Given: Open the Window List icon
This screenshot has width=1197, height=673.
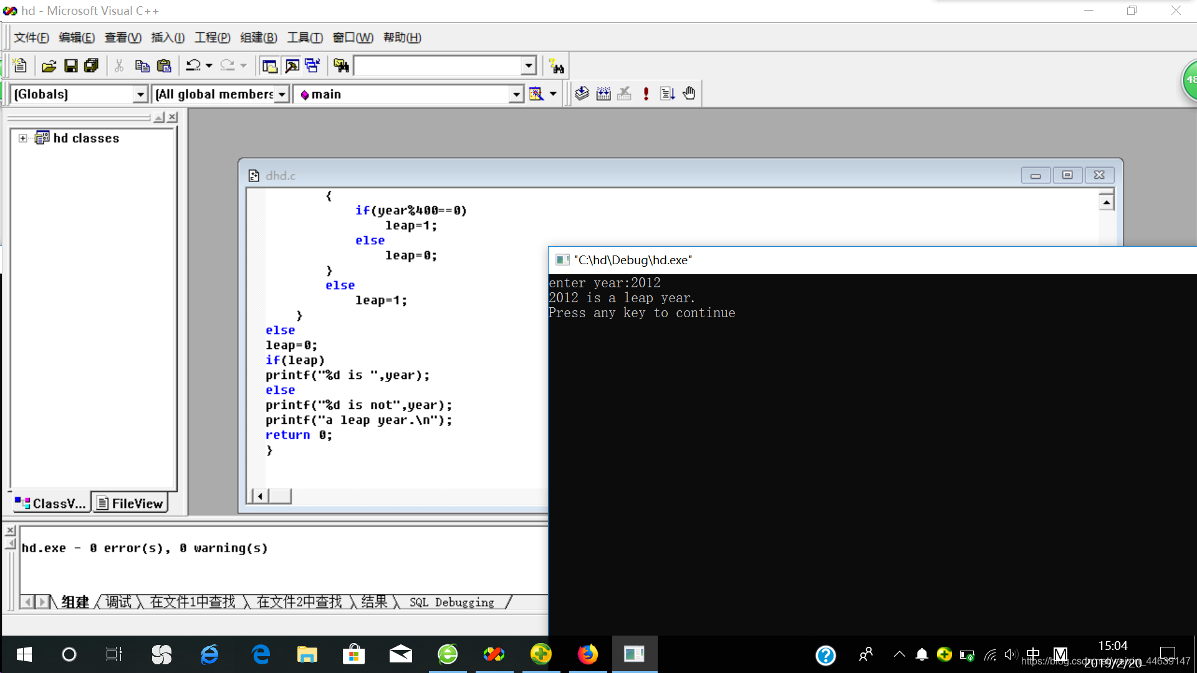Looking at the screenshot, I should tap(312, 65).
